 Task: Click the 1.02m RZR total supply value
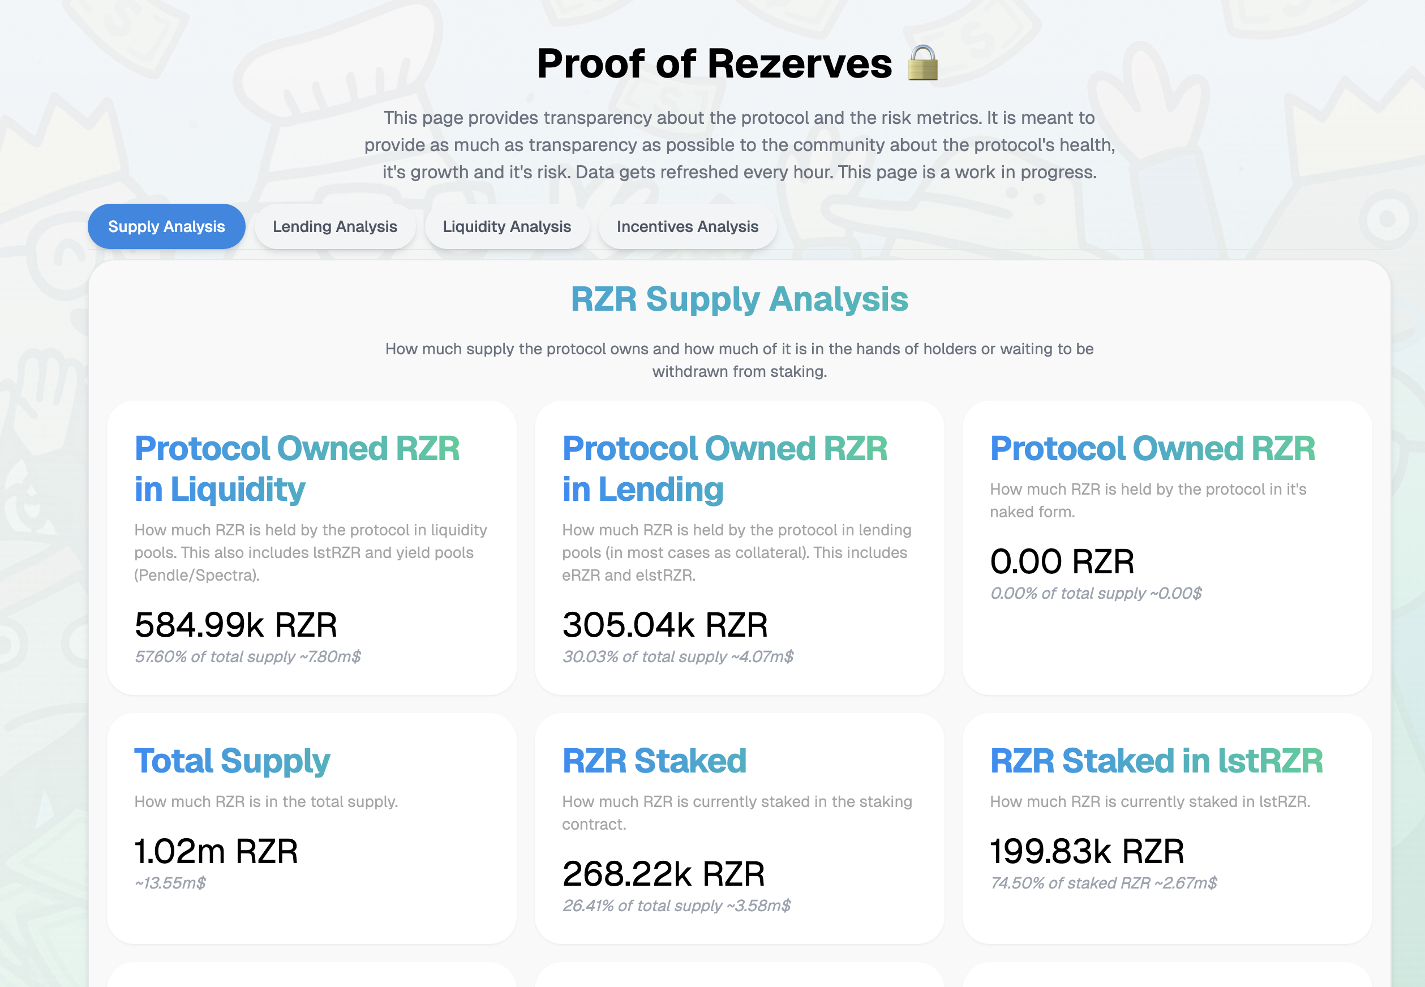click(216, 851)
